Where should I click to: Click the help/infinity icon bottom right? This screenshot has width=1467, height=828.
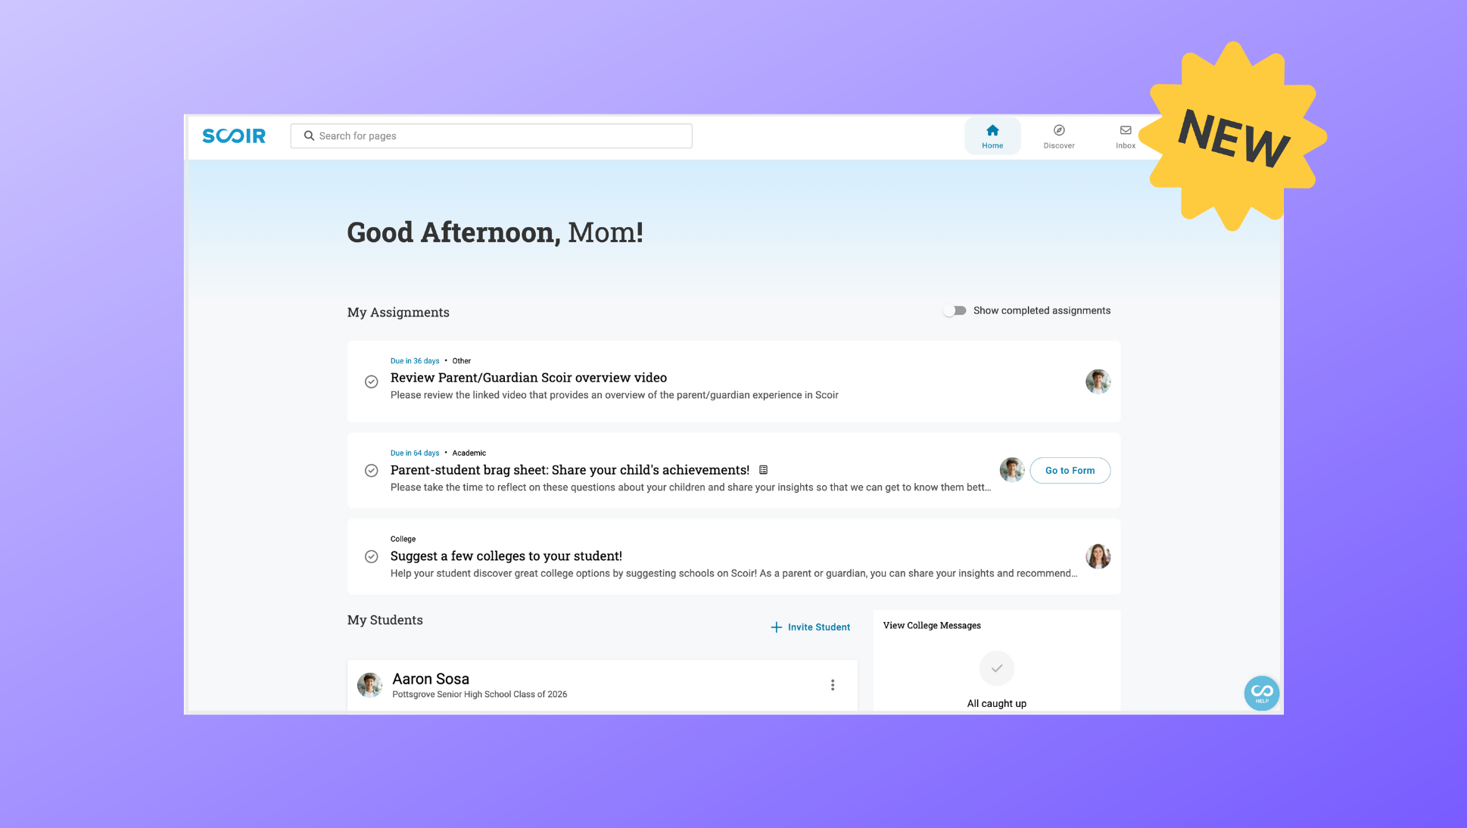point(1261,692)
